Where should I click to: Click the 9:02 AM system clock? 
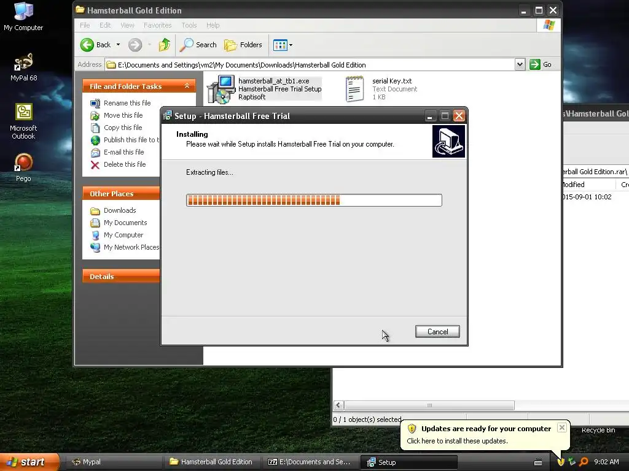pos(606,462)
